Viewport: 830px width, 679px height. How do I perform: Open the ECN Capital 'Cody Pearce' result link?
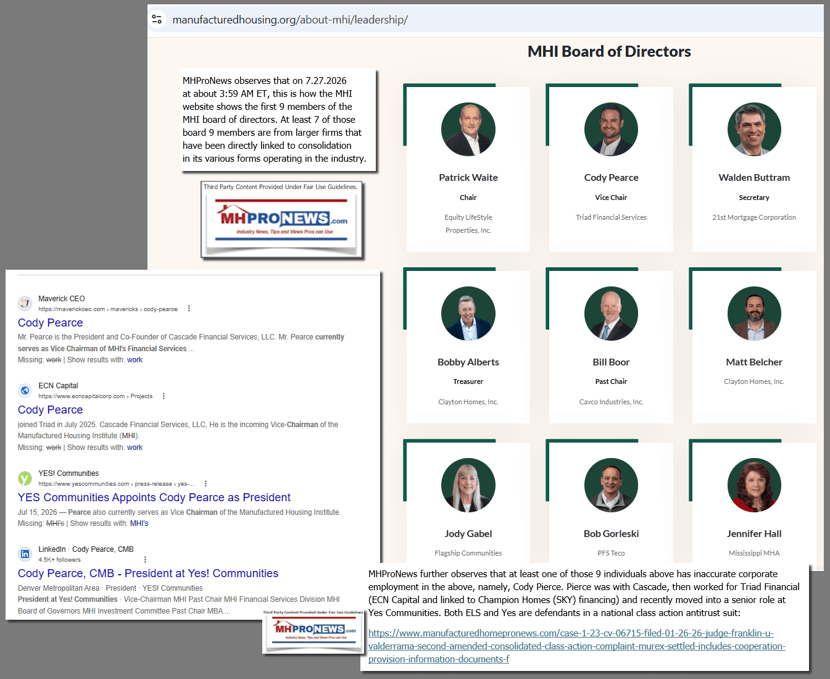coord(50,410)
